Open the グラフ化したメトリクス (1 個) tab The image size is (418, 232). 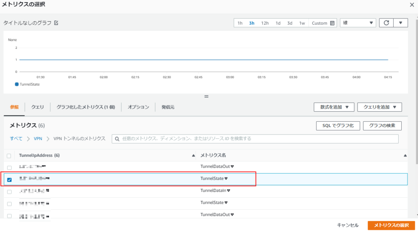pos(85,107)
